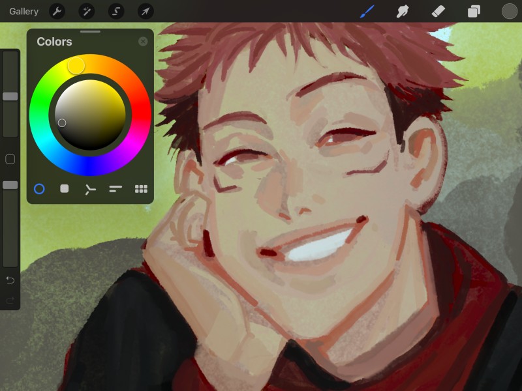Switch to the Palettes grid tab
This screenshot has height=391, width=522.
pyautogui.click(x=141, y=189)
